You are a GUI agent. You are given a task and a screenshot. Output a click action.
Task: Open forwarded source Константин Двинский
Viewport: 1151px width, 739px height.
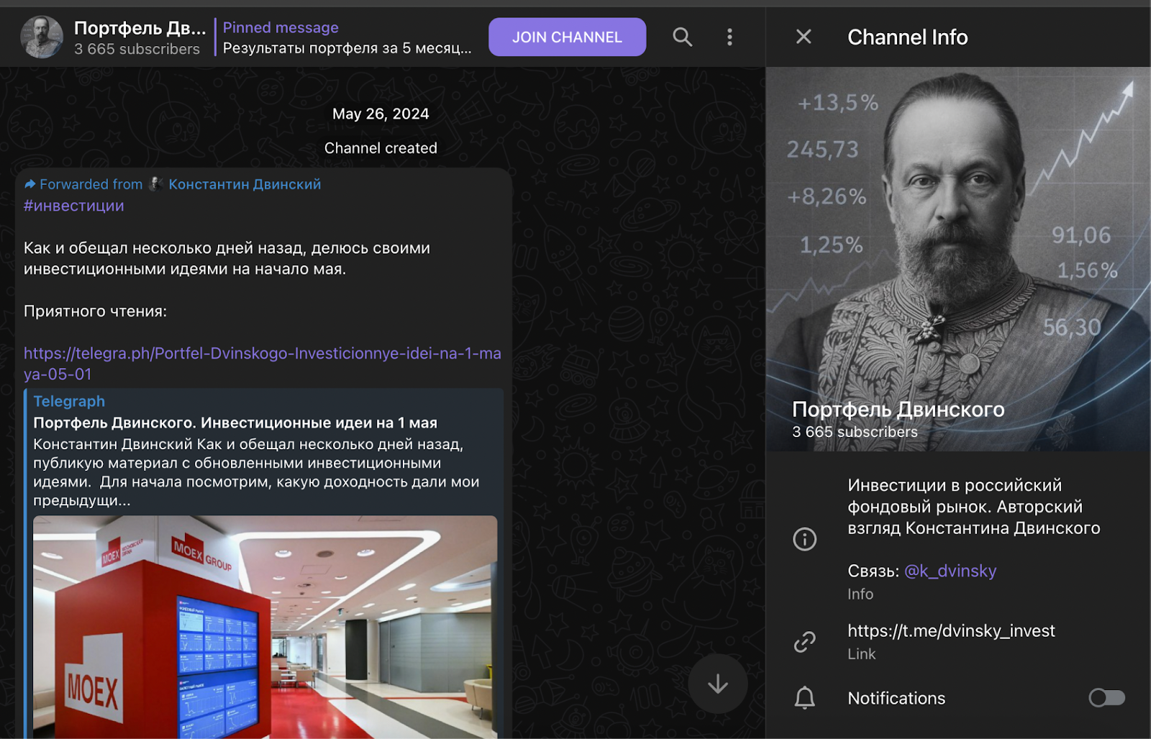pyautogui.click(x=245, y=184)
